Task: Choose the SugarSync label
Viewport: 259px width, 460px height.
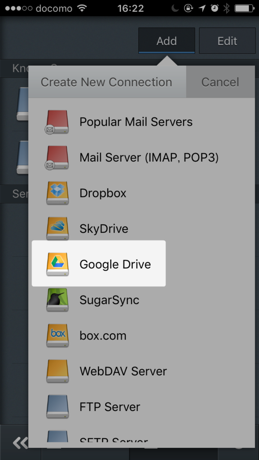Action: (x=109, y=300)
